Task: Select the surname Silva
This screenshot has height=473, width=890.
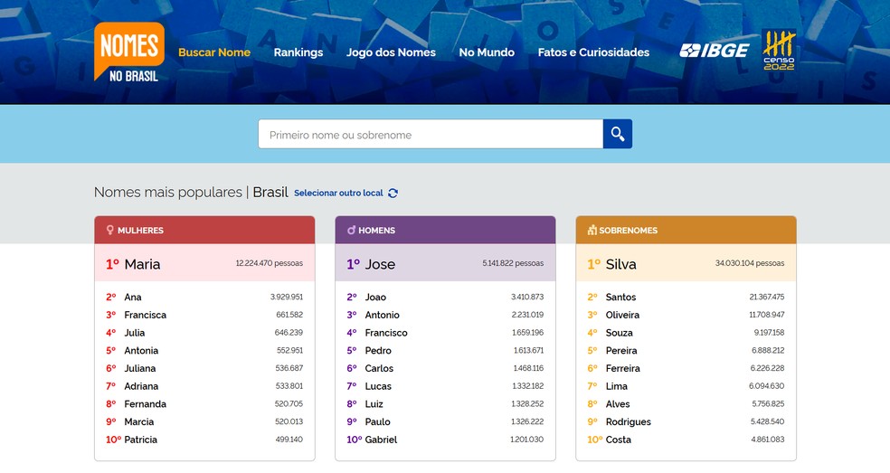Action: 621,264
